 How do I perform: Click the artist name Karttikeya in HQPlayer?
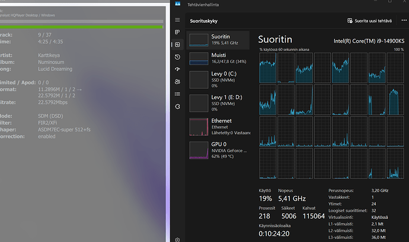[x=49, y=55]
